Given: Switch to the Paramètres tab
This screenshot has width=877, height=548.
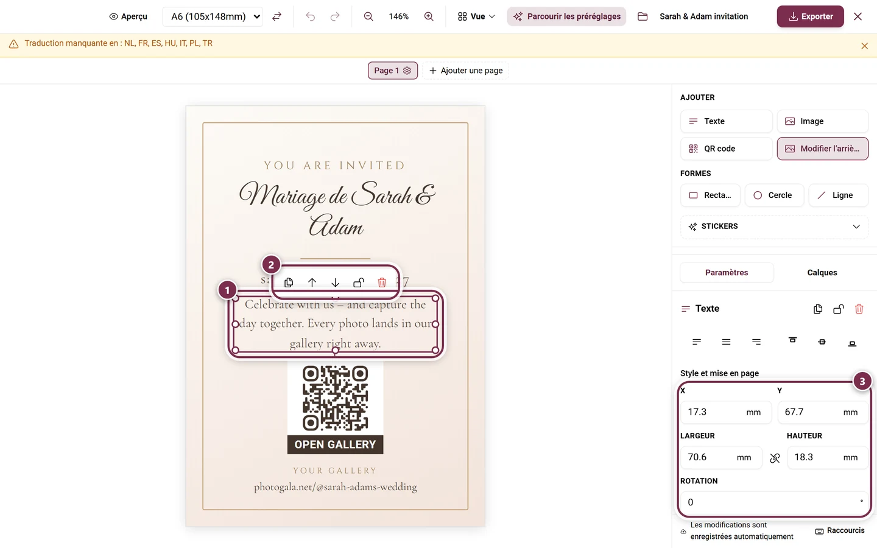Looking at the screenshot, I should point(727,273).
